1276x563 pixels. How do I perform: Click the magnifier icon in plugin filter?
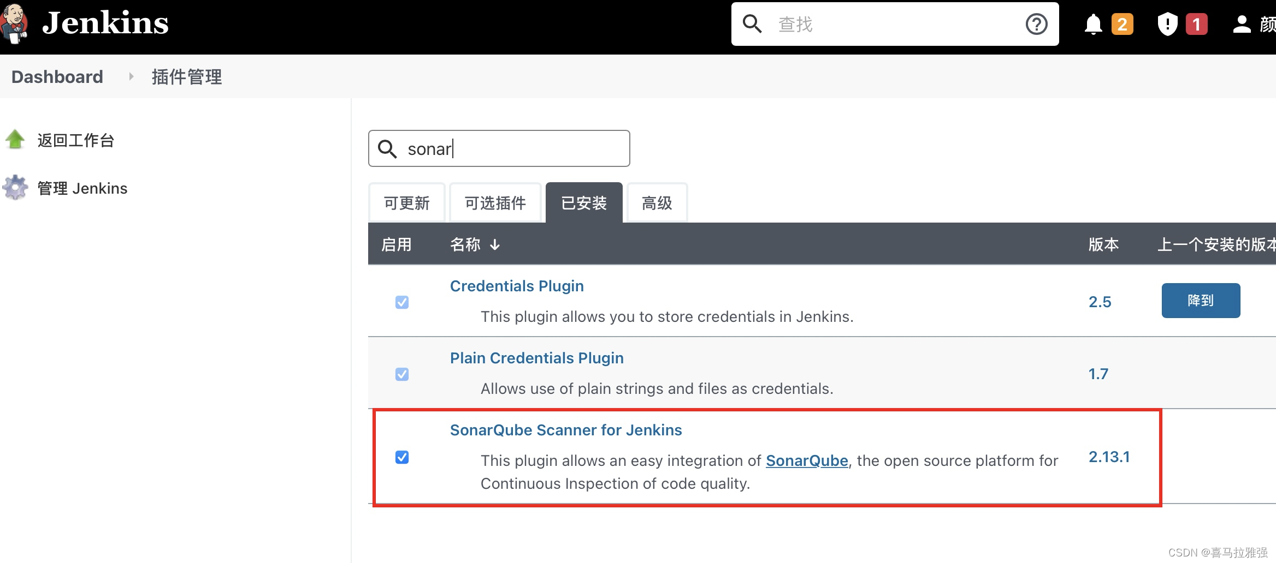pos(387,149)
